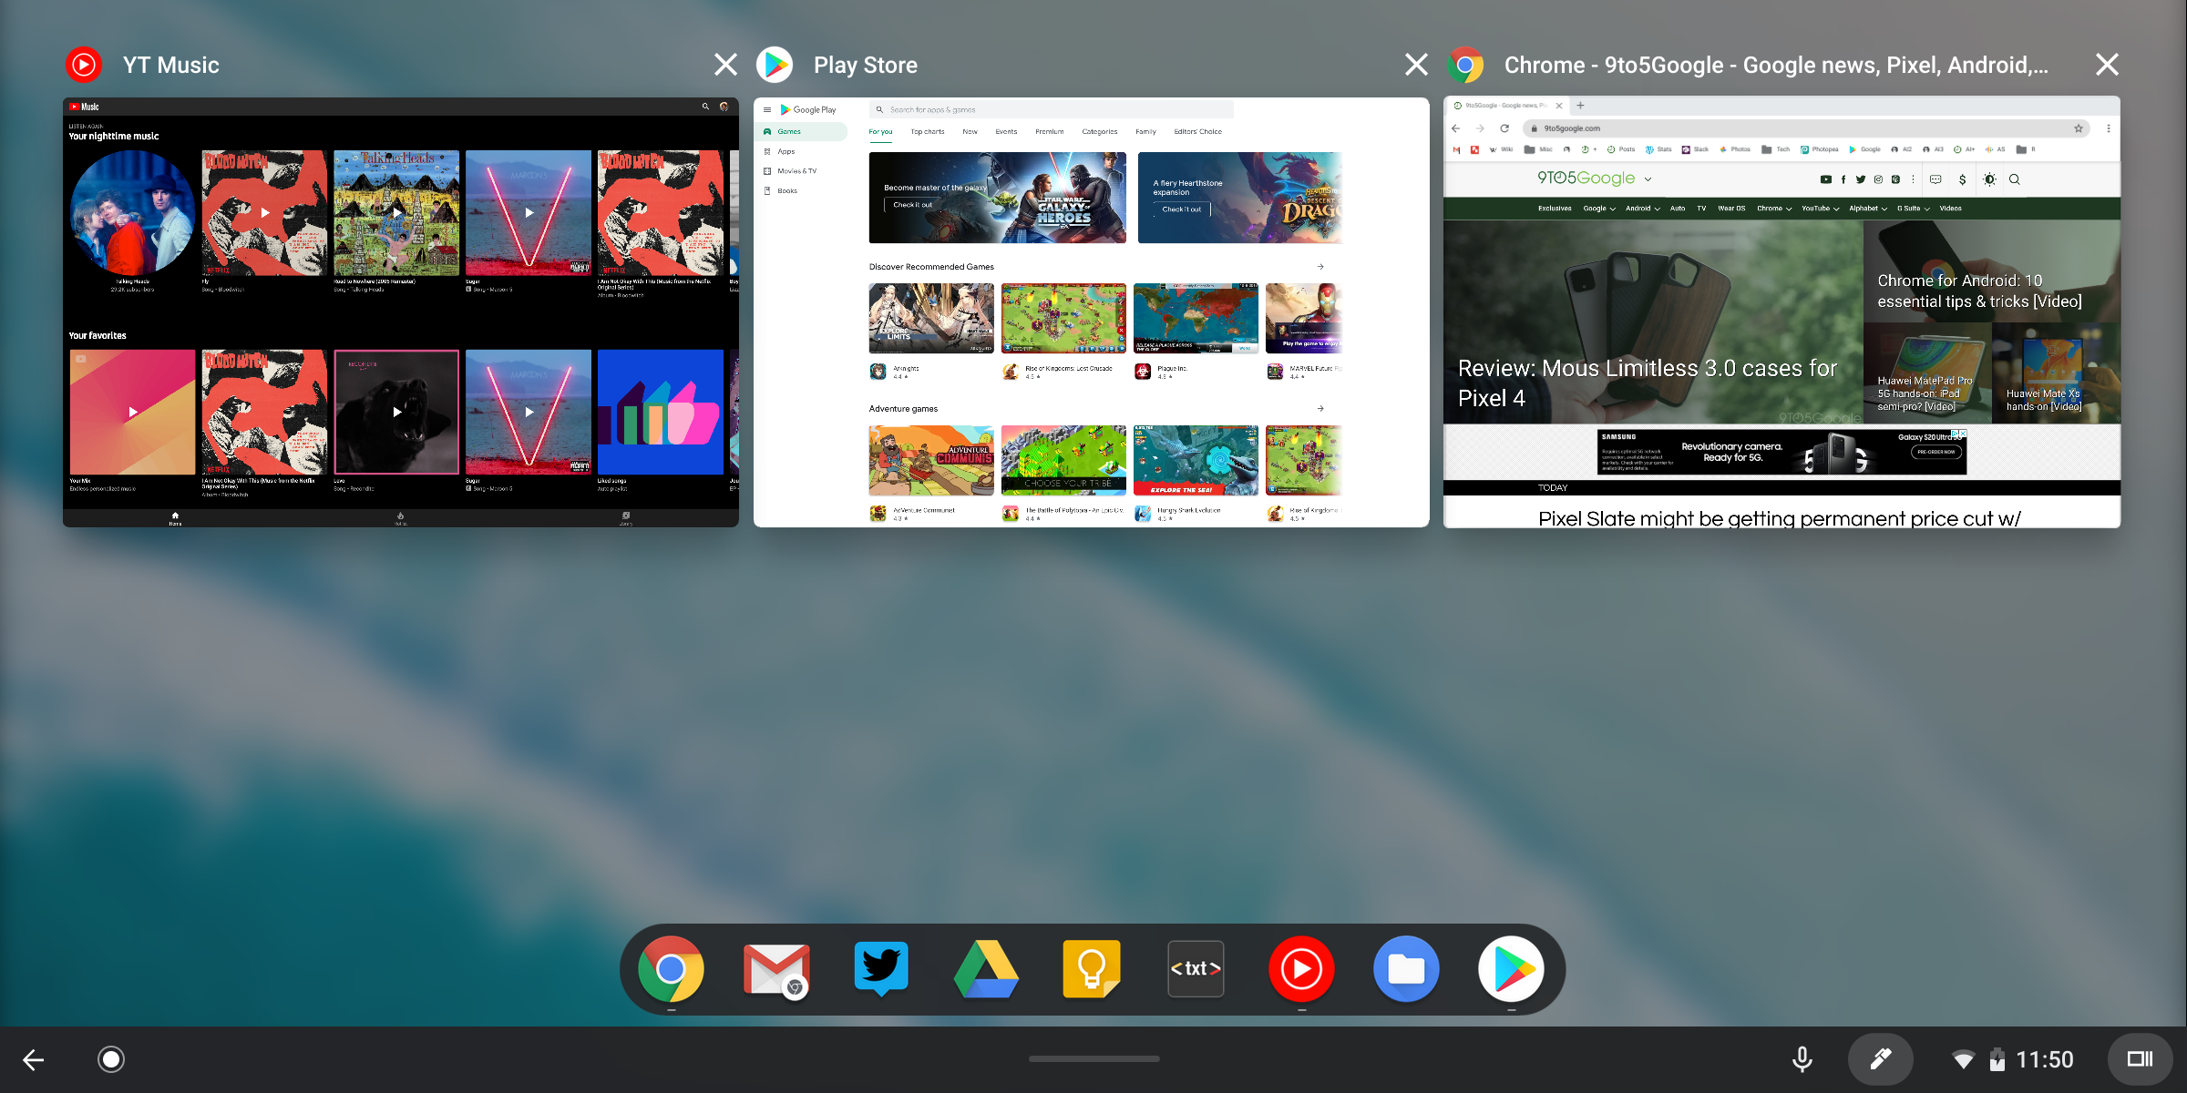Open the Text editor app icon
The image size is (2187, 1093).
pos(1196,969)
